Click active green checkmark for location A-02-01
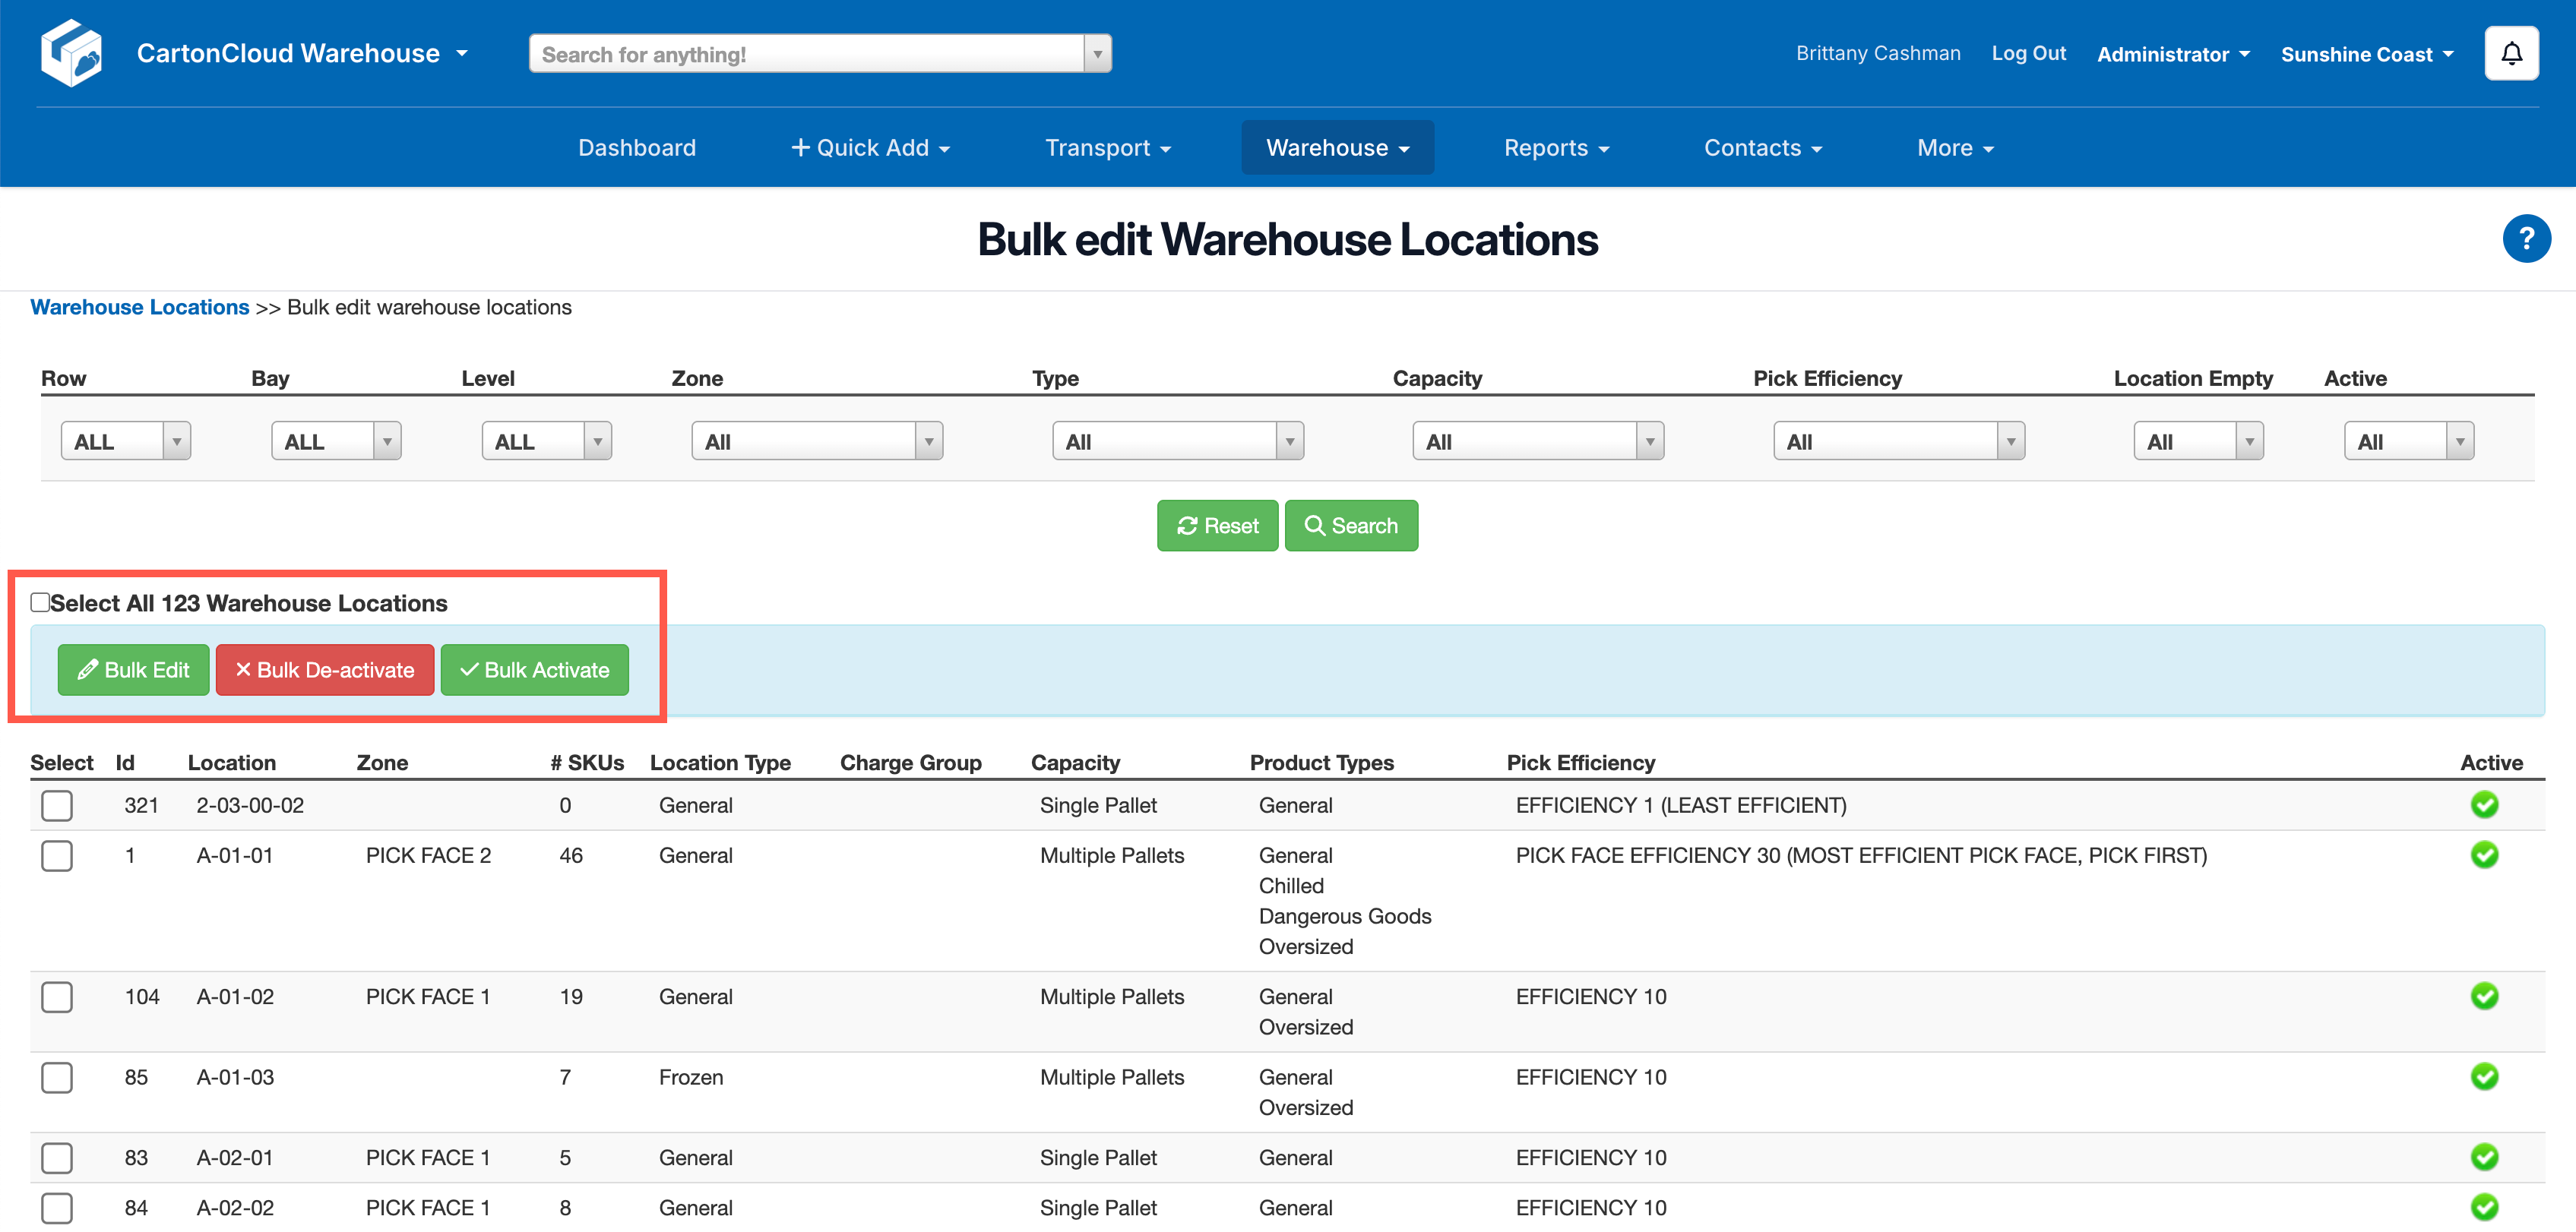This screenshot has height=1232, width=2576. click(x=2483, y=1156)
